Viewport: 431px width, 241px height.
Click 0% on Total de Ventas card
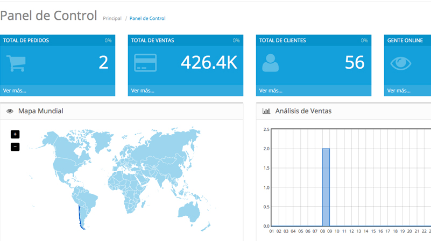(236, 40)
